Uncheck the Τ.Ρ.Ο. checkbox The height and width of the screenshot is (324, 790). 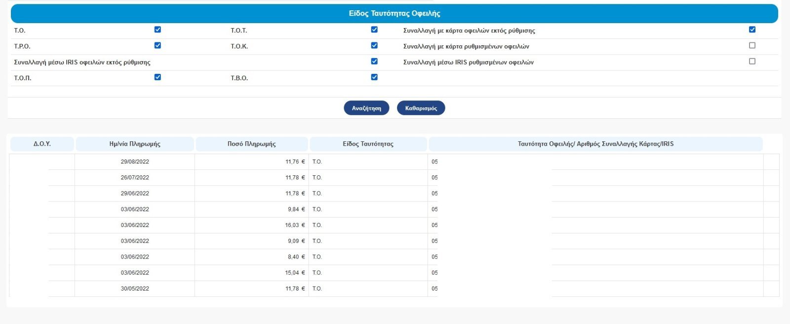pyautogui.click(x=158, y=45)
